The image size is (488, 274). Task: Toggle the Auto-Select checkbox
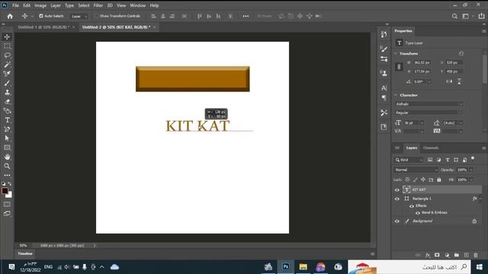click(x=40, y=16)
